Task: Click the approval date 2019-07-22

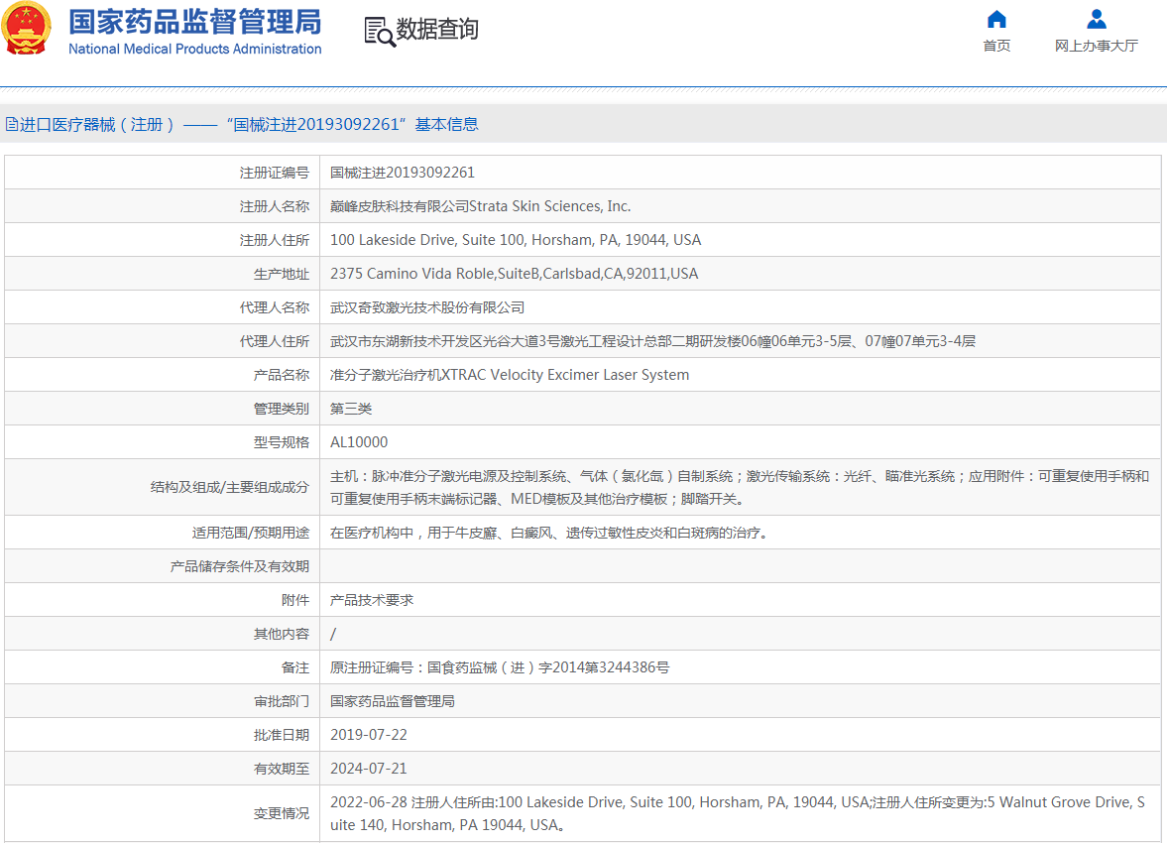Action: [x=368, y=735]
